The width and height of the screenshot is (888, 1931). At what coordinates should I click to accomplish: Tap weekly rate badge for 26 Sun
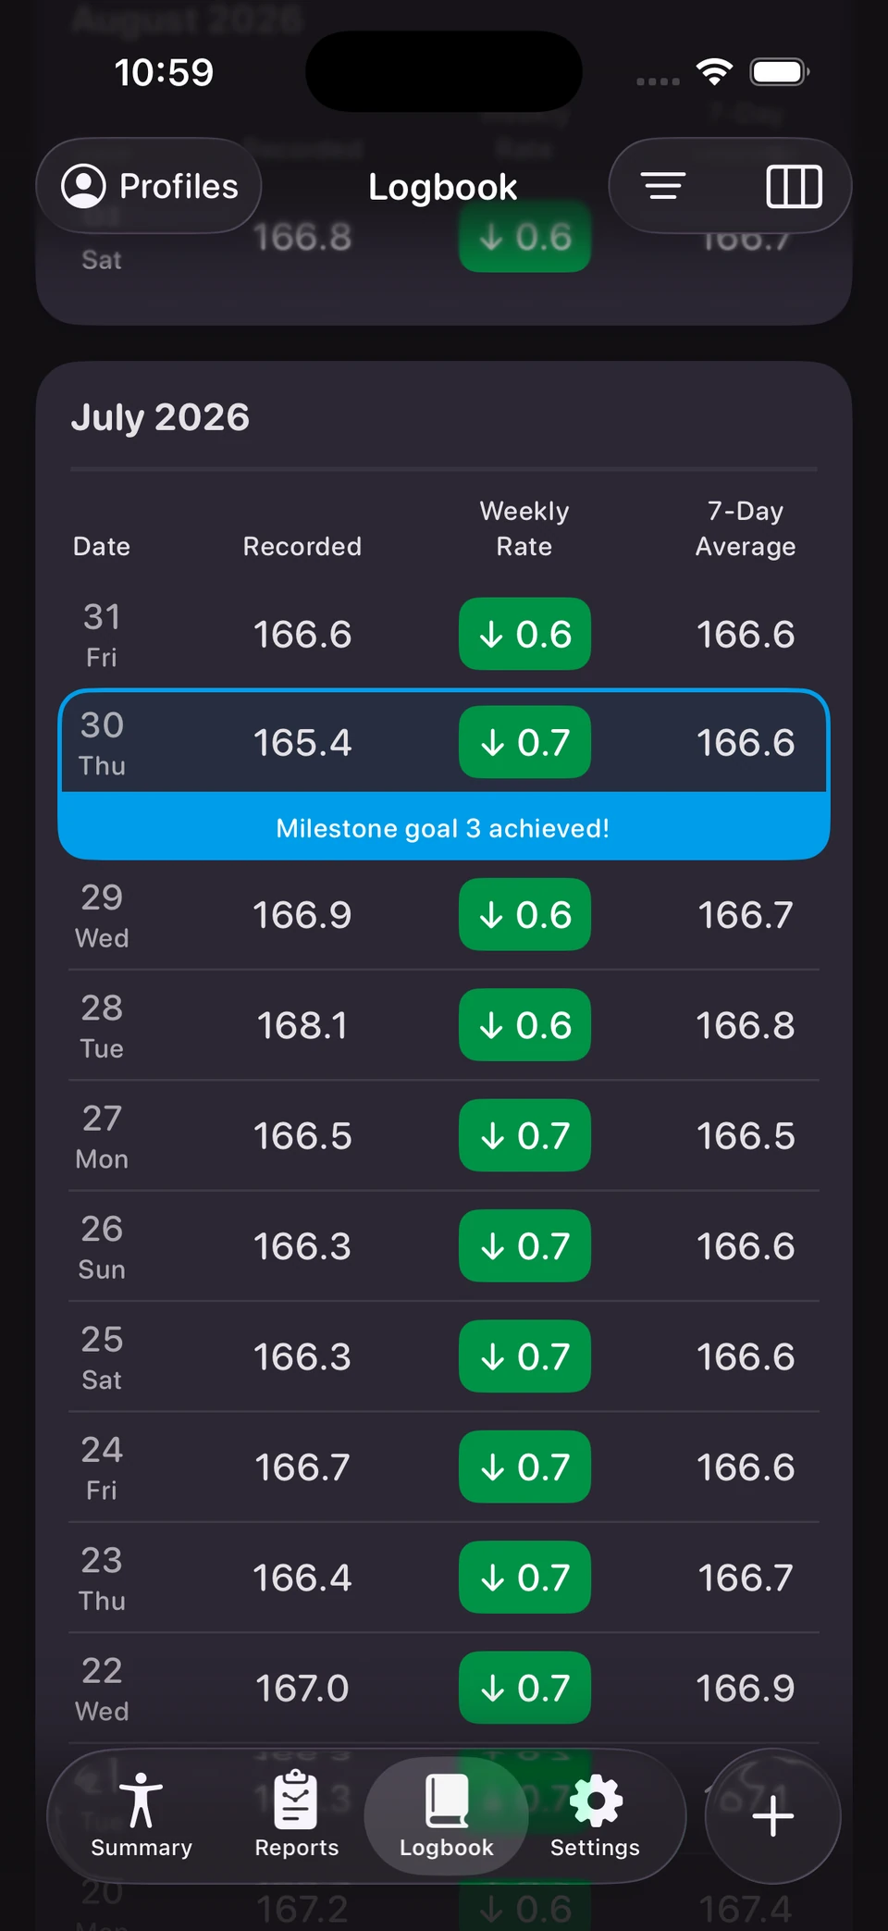[x=524, y=1245]
